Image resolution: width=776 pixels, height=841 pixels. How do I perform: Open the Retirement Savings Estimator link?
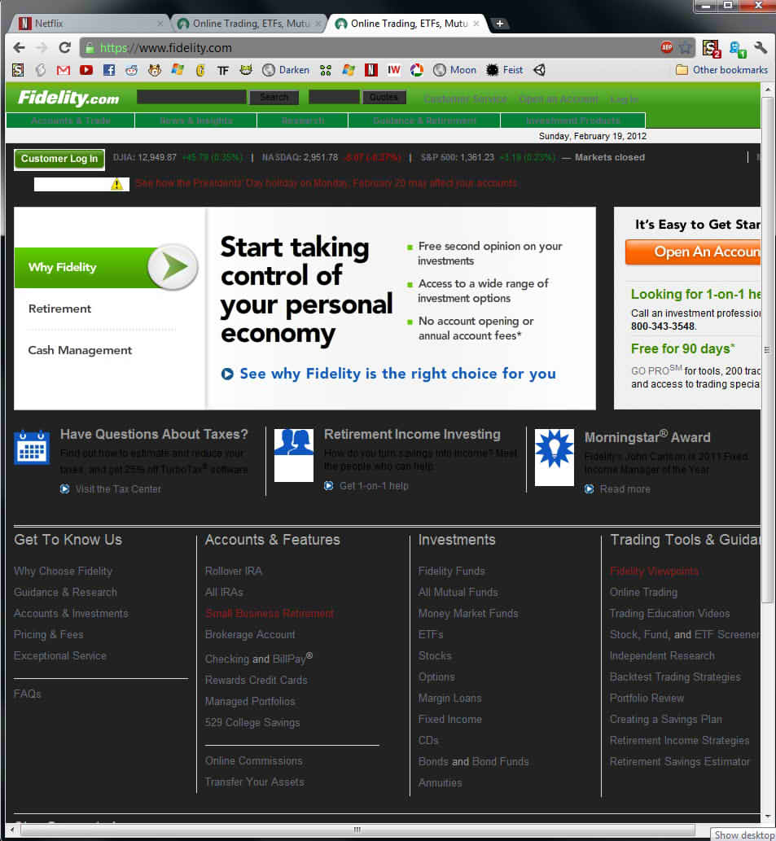(x=679, y=761)
